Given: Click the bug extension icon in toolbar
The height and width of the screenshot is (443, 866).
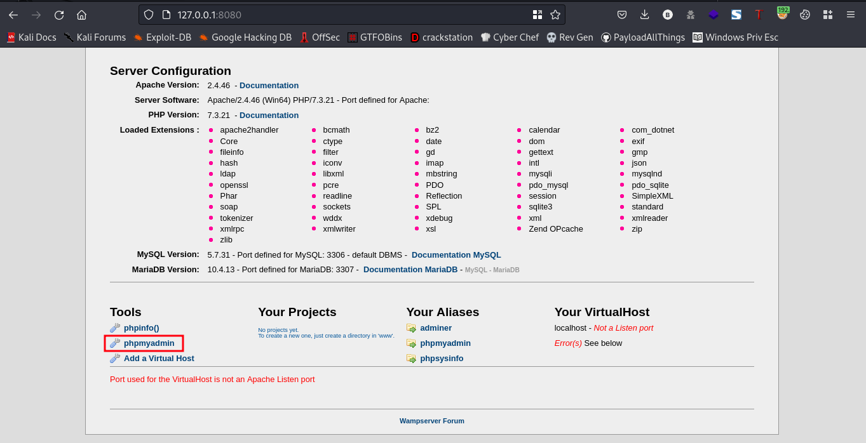Looking at the screenshot, I should pyautogui.click(x=691, y=15).
